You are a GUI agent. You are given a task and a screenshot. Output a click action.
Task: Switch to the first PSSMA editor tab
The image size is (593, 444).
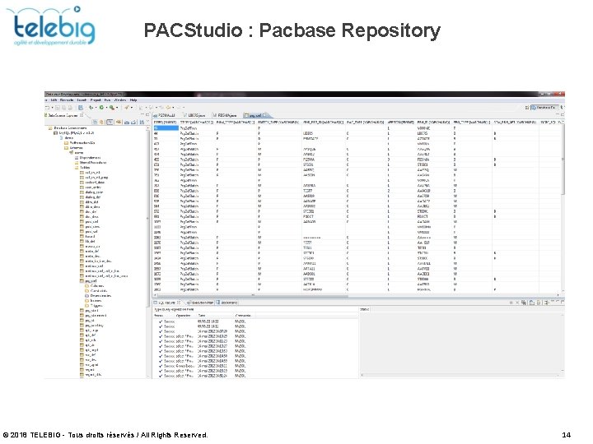pyautogui.click(x=165, y=115)
